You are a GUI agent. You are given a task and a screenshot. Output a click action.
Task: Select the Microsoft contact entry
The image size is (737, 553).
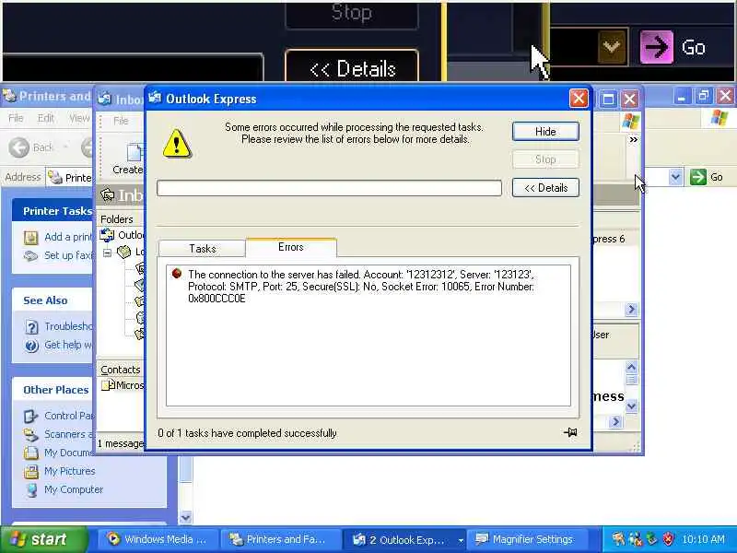(x=123, y=385)
